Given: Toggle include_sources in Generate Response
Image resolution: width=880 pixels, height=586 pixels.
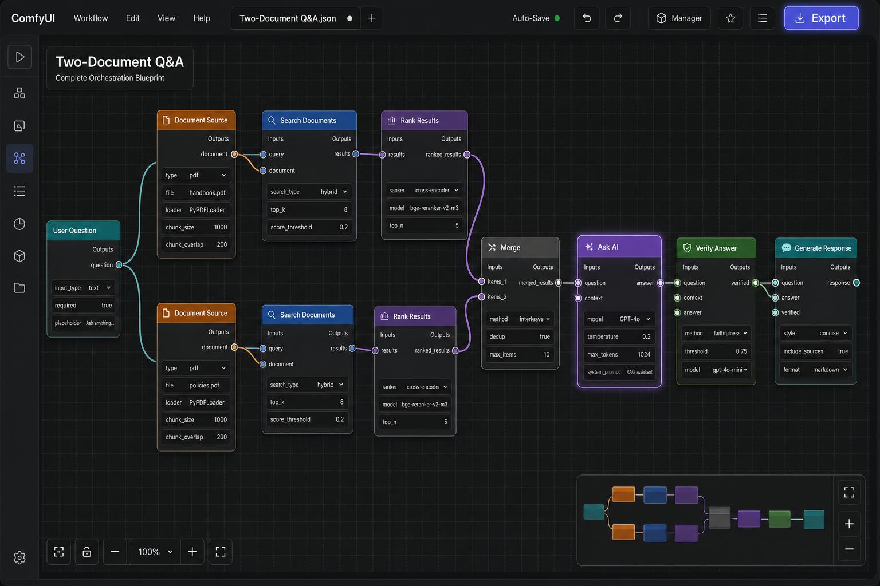Looking at the screenshot, I should [815, 351].
